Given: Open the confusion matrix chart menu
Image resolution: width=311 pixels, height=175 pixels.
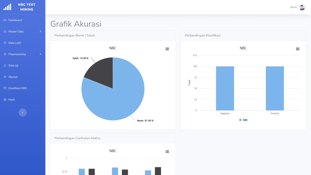Looking at the screenshot, I should (167, 152).
